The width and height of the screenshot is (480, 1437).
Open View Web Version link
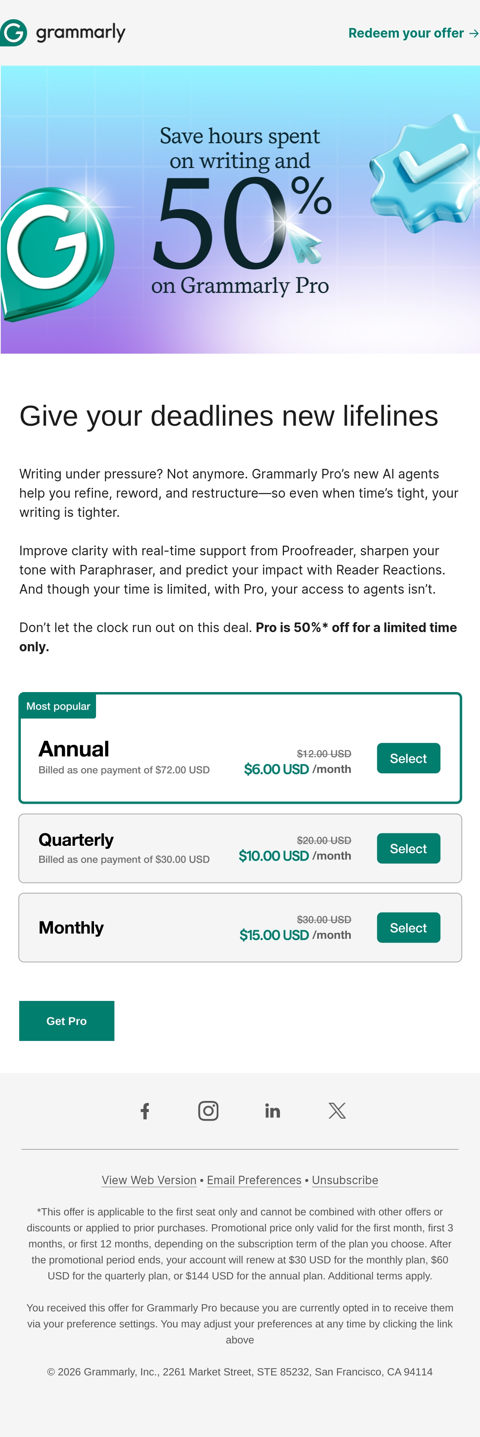(149, 1181)
